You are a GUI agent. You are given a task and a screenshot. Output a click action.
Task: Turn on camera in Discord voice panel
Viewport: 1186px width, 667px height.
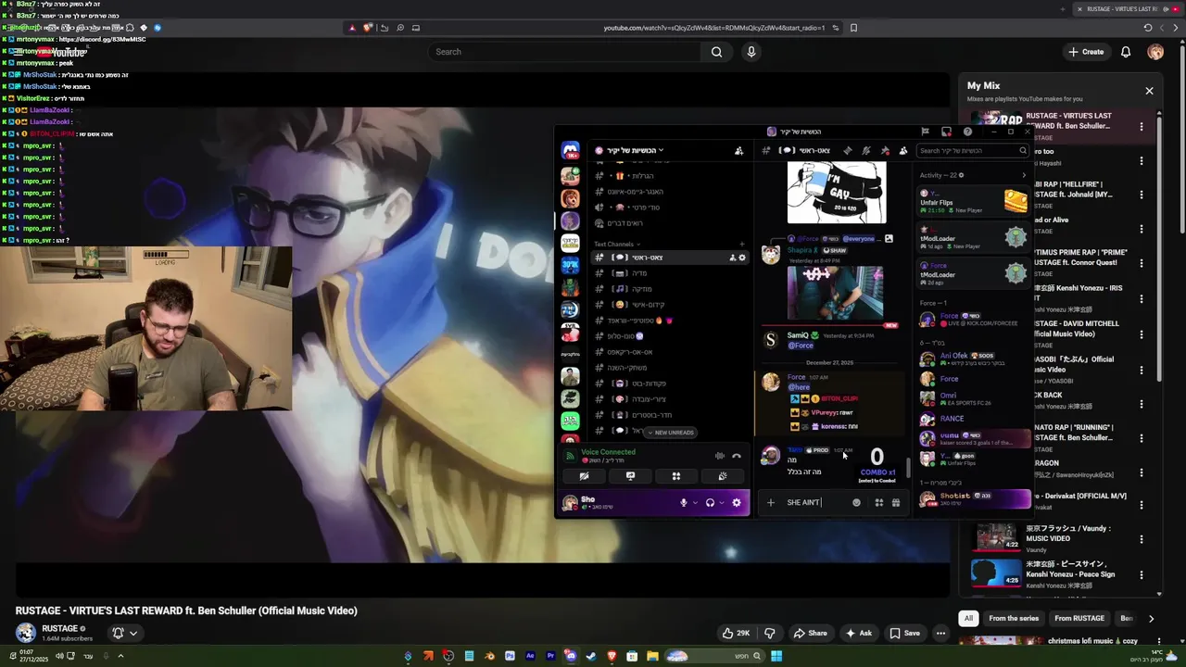tap(584, 476)
